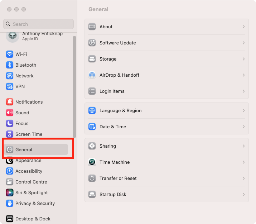Click the Wi-Fi icon in sidebar
Image resolution: width=256 pixels, height=224 pixels.
point(10,54)
